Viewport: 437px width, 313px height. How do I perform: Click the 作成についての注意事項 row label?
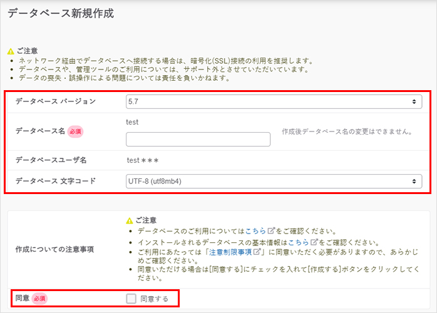coord(54,249)
